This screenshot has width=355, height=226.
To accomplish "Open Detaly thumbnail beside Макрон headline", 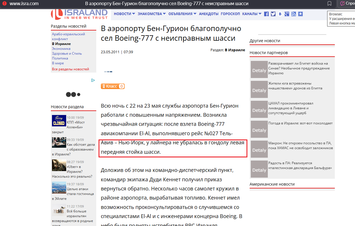I will click(259, 149).
